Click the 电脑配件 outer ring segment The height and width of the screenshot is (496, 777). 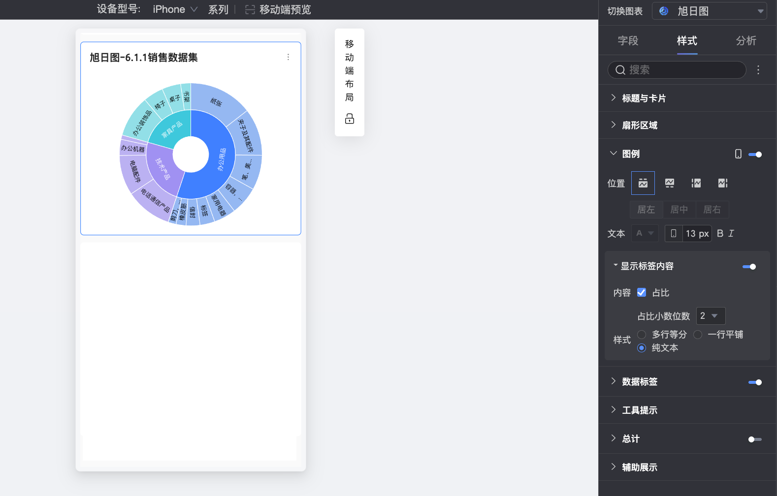134,172
